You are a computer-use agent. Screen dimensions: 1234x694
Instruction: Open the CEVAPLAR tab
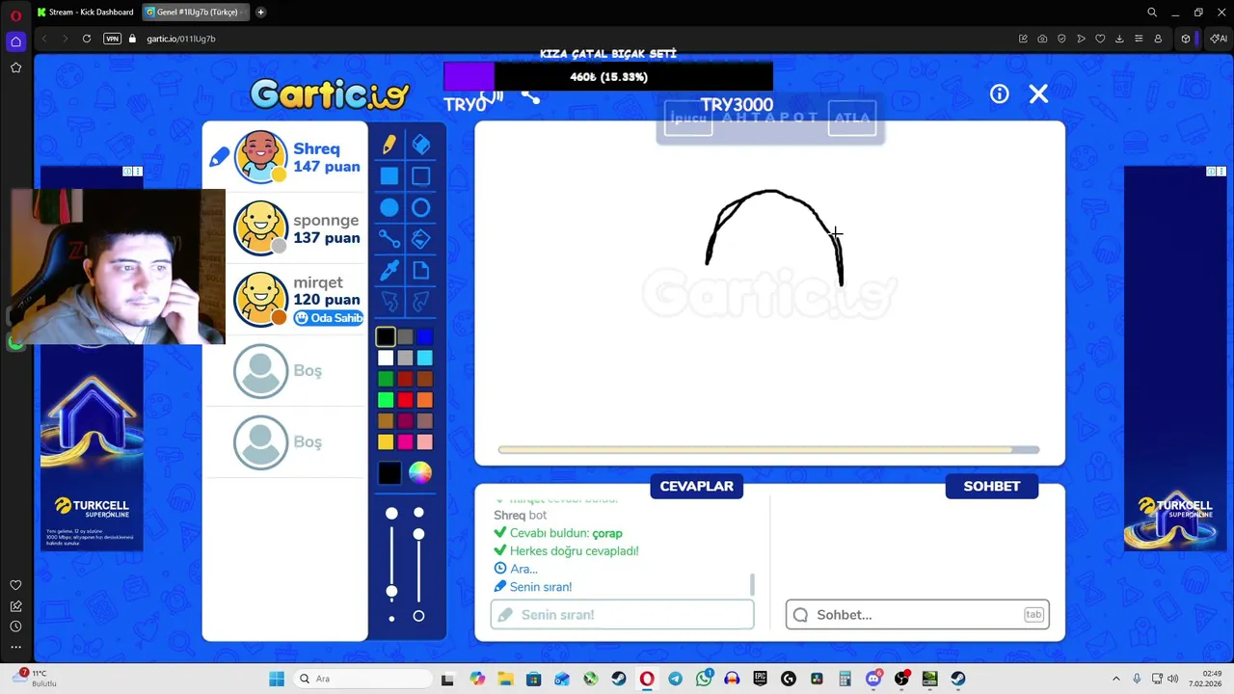(x=697, y=486)
